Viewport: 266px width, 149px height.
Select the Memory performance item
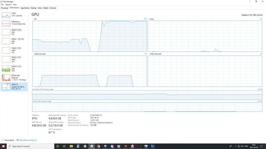[x=14, y=23]
